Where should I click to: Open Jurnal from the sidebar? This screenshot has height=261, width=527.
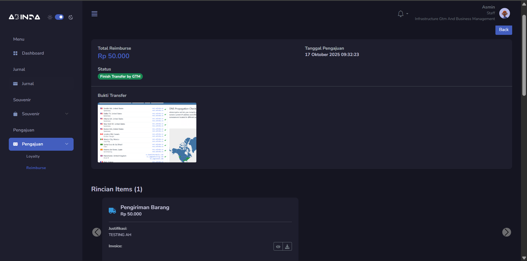tap(28, 84)
